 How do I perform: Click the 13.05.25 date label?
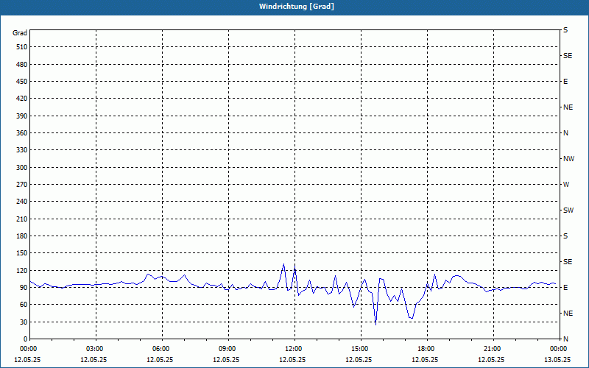(557, 360)
